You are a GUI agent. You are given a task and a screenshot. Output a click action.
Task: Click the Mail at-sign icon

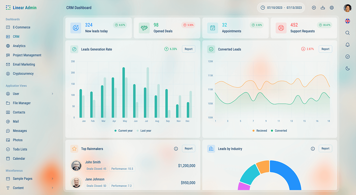pos(8,122)
